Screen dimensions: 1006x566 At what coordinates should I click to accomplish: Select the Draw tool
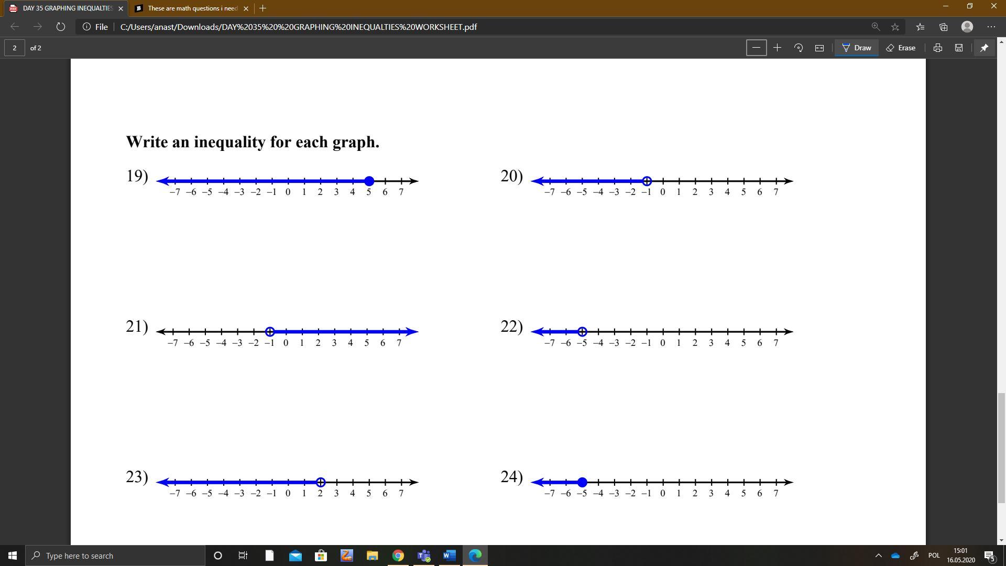[856, 48]
